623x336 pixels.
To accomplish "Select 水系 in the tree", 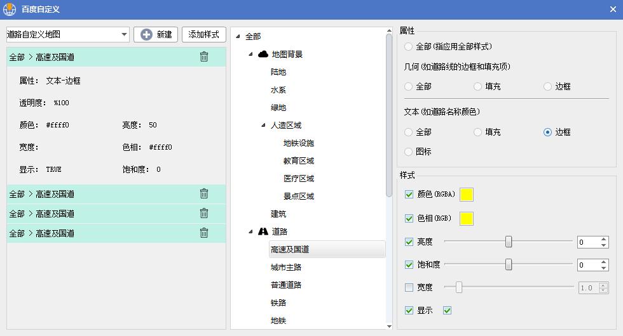I will point(278,90).
